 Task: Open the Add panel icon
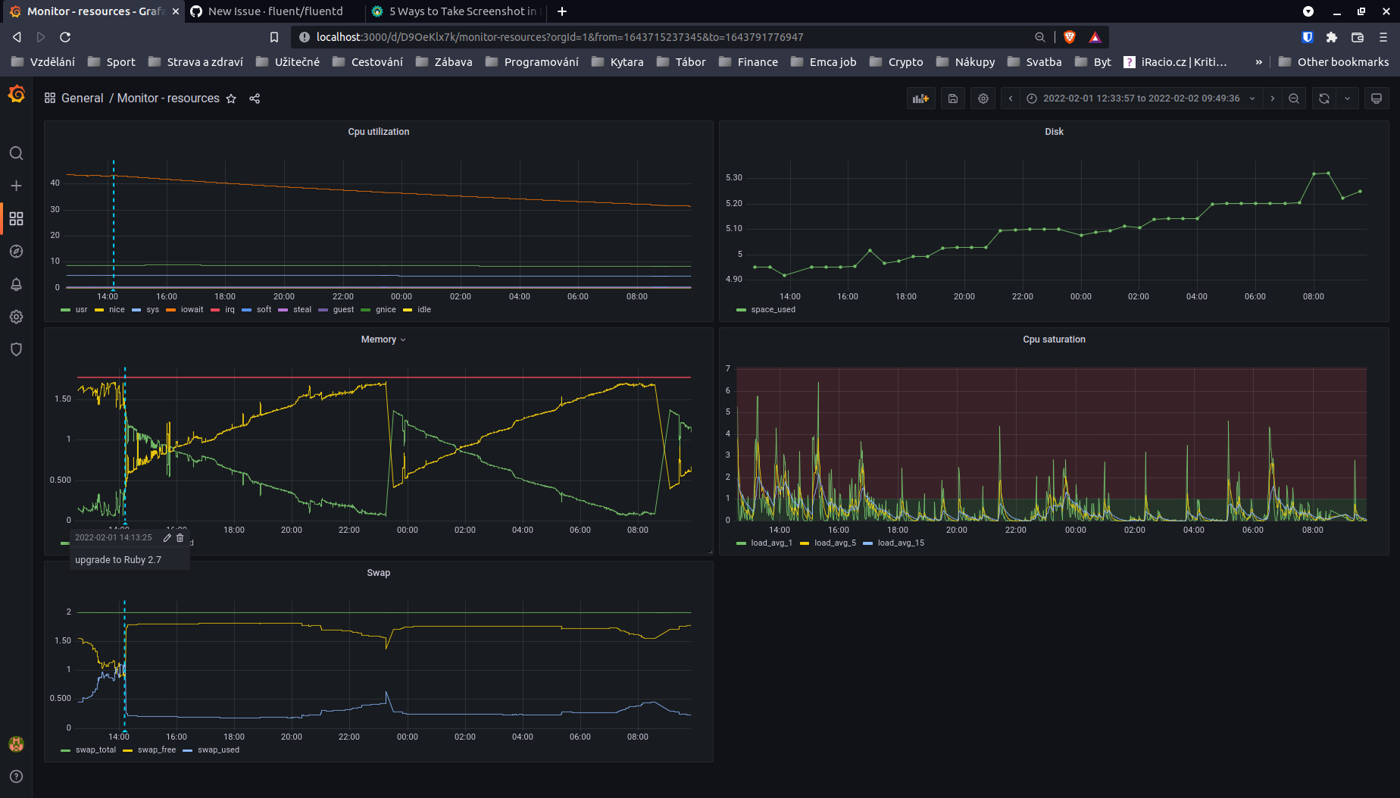[920, 99]
